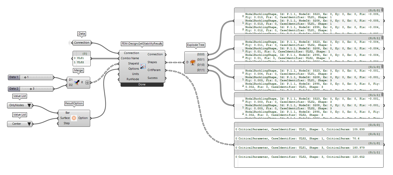The height and width of the screenshot is (175, 393).
Task: Click the FEM-Design GetStabilityResults component icon
Action: point(143,66)
